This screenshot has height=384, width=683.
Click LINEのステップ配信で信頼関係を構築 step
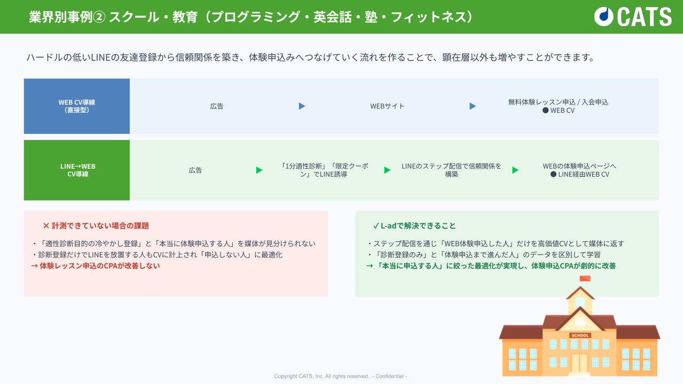[x=452, y=170]
